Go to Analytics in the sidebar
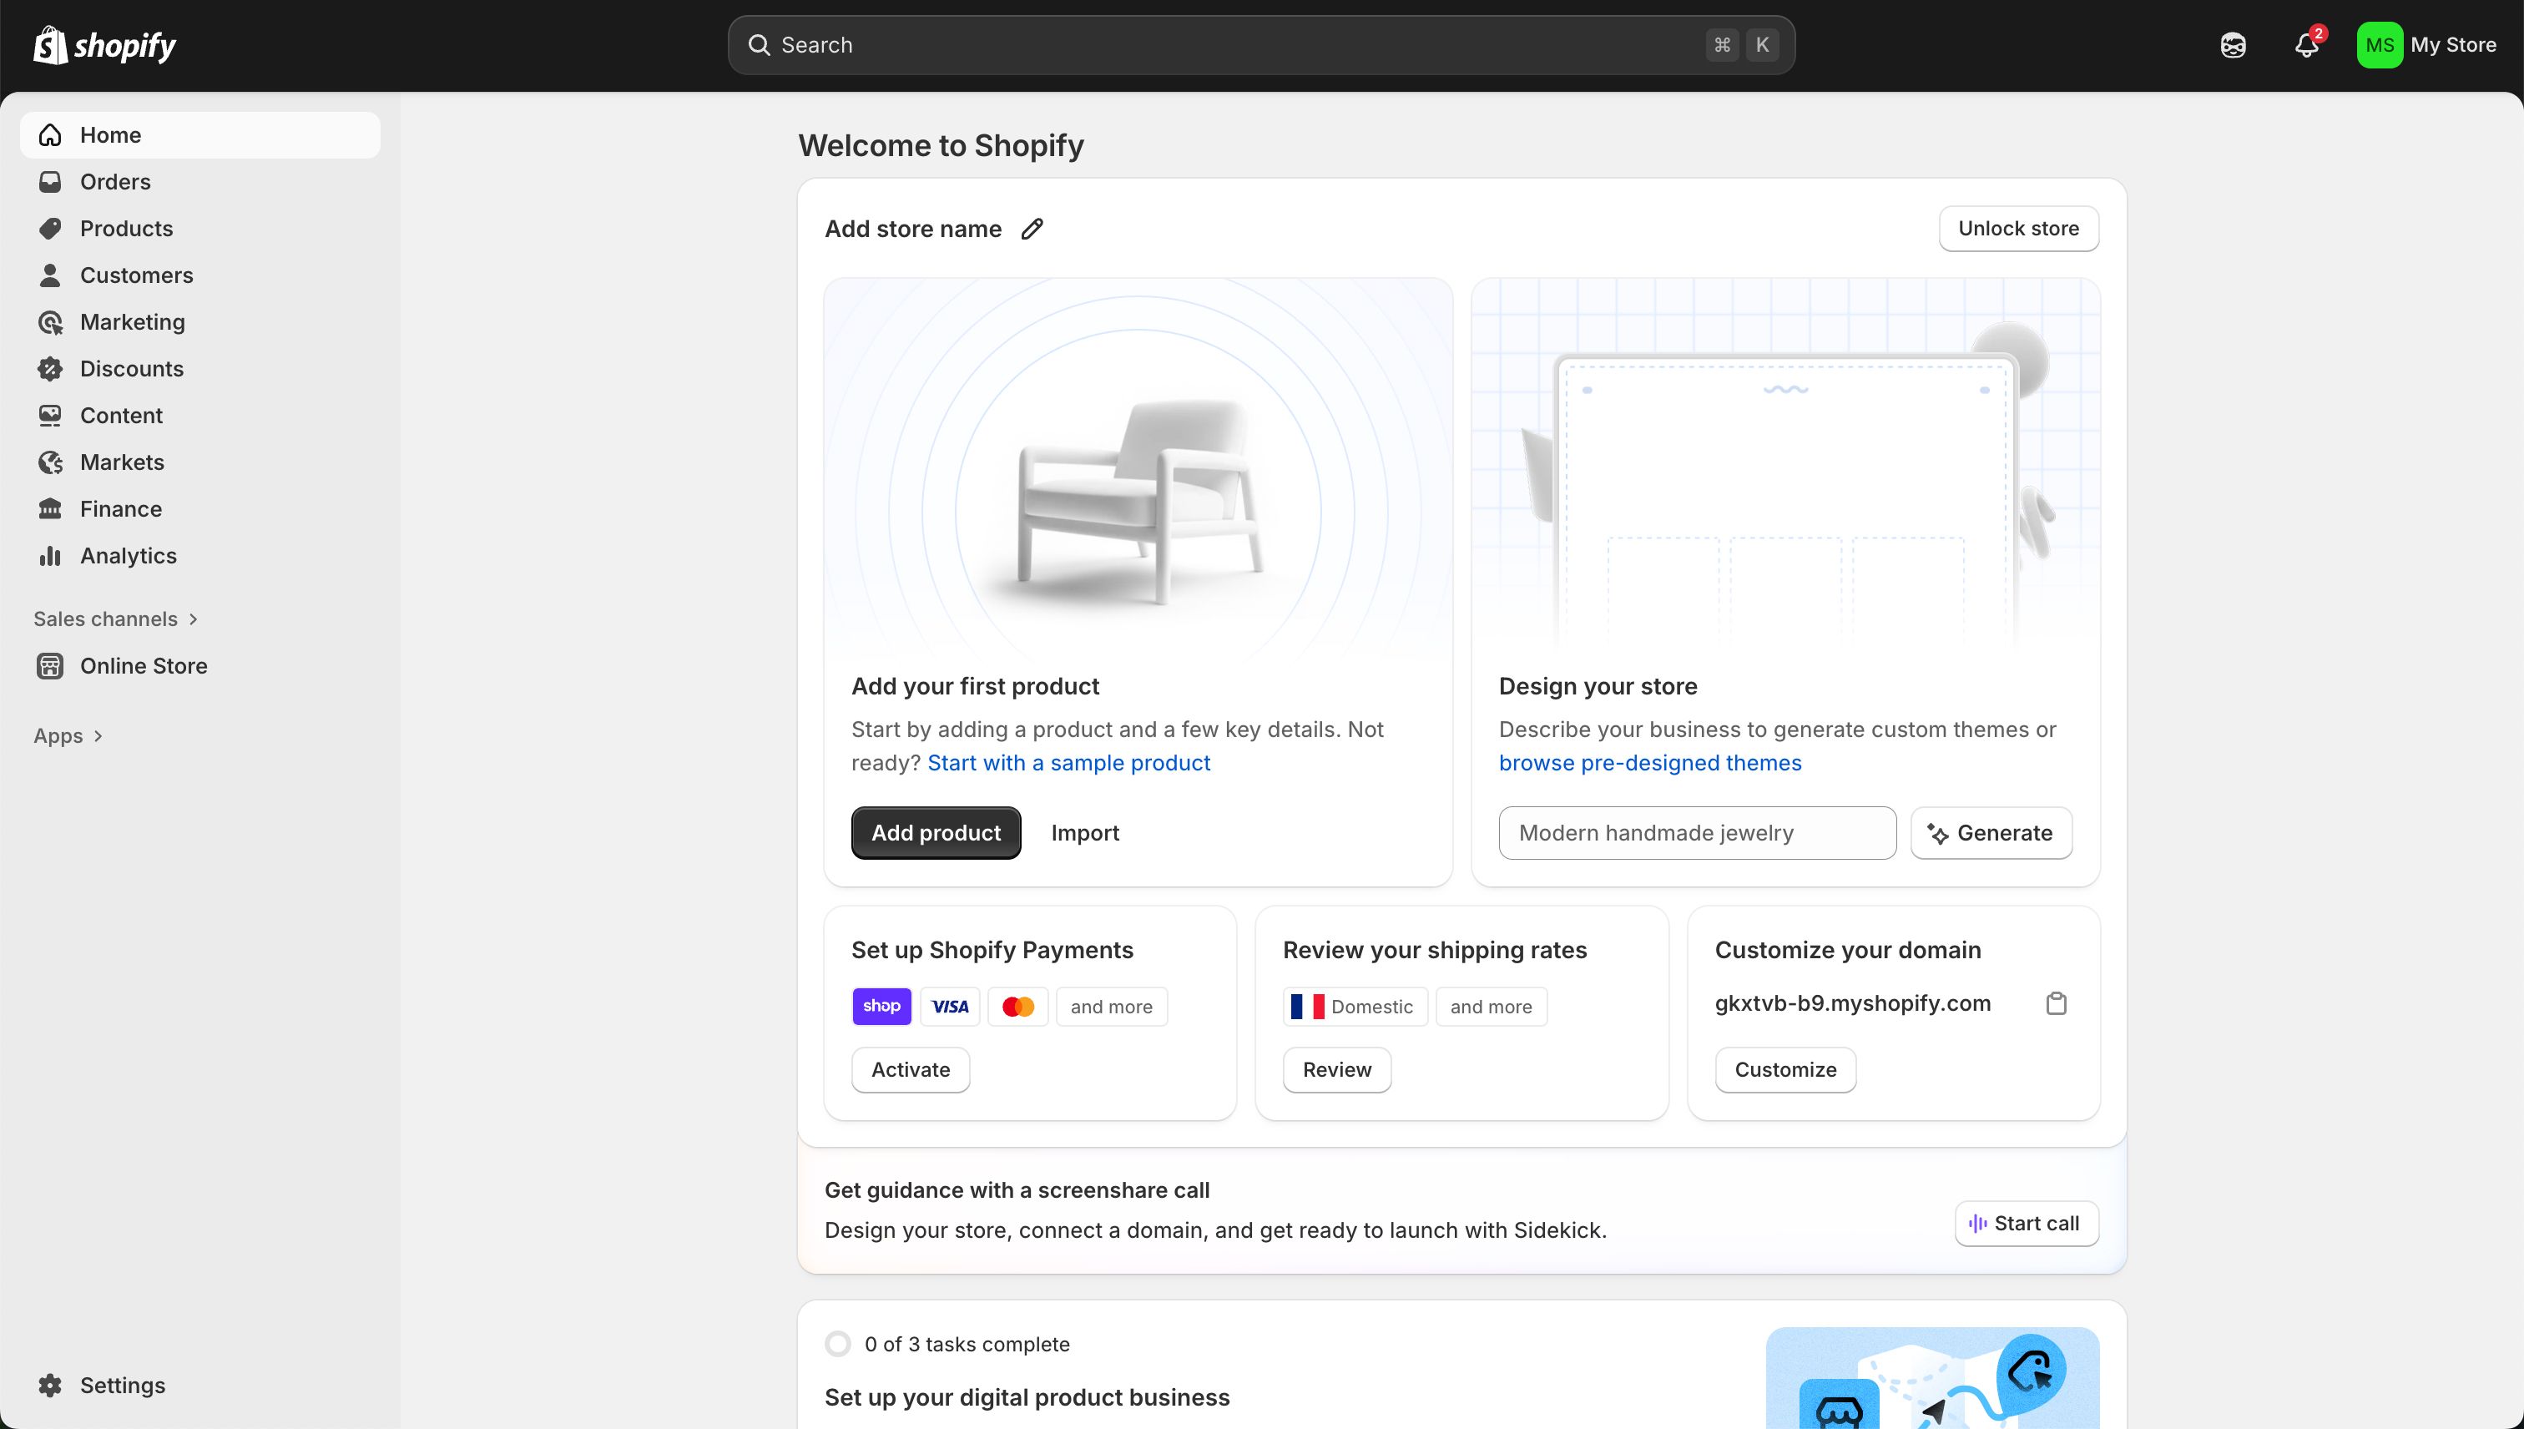Screen dimensions: 2524x1429 (128, 556)
